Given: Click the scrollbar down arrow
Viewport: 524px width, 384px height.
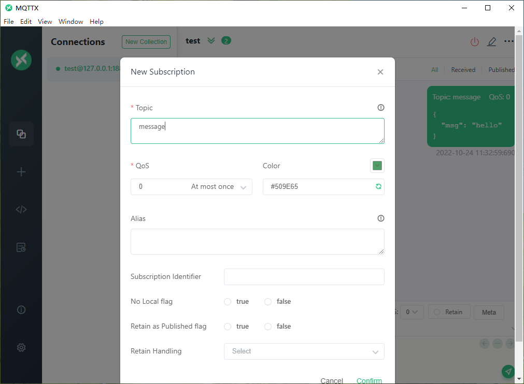Looking at the screenshot, I should pos(519,379).
